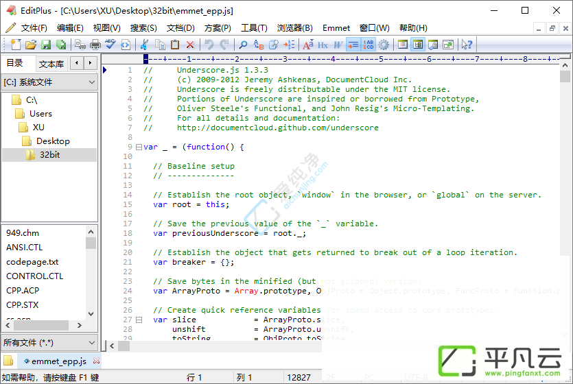The height and width of the screenshot is (384, 573).
Task: Open the 工具(T) menu
Action: 254,28
